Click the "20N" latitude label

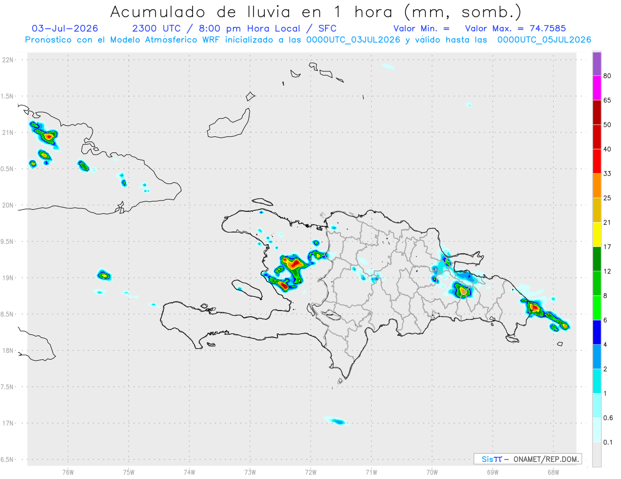[9, 205]
